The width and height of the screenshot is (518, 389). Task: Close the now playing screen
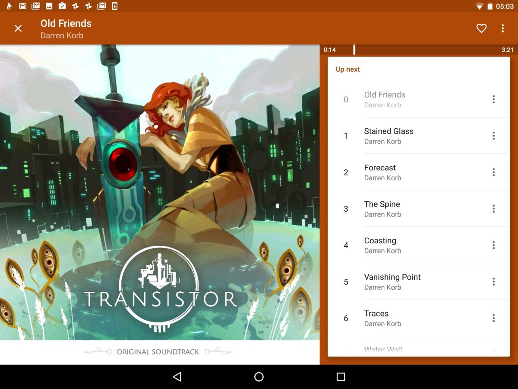pos(18,28)
